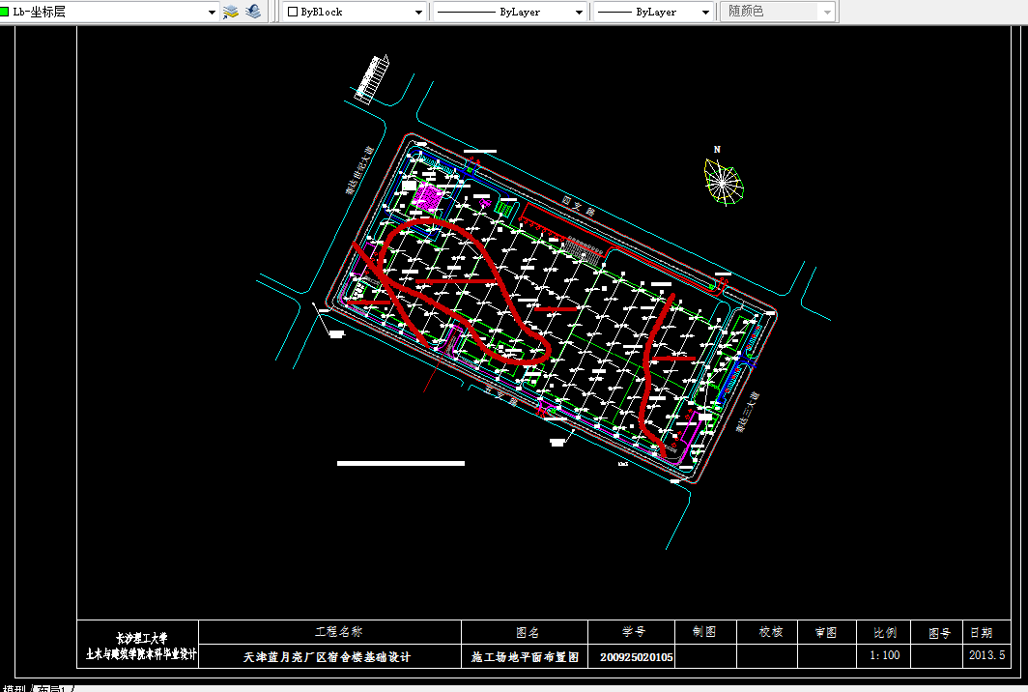This screenshot has height=692, width=1028.
Task: Select the 长沙理工大学 title text
Action: point(142,638)
